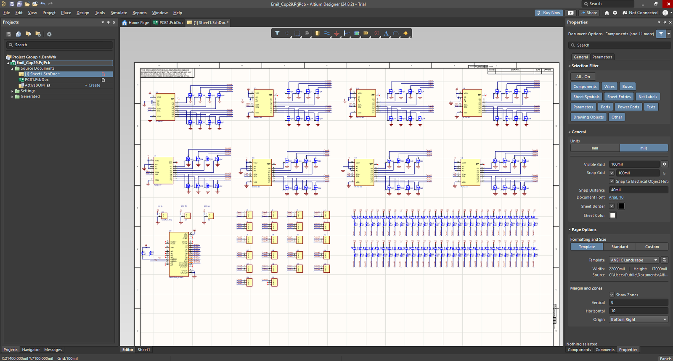Screen dimensions: 673x361
Task: Select the rectangle selection tool
Action: click(297, 33)
